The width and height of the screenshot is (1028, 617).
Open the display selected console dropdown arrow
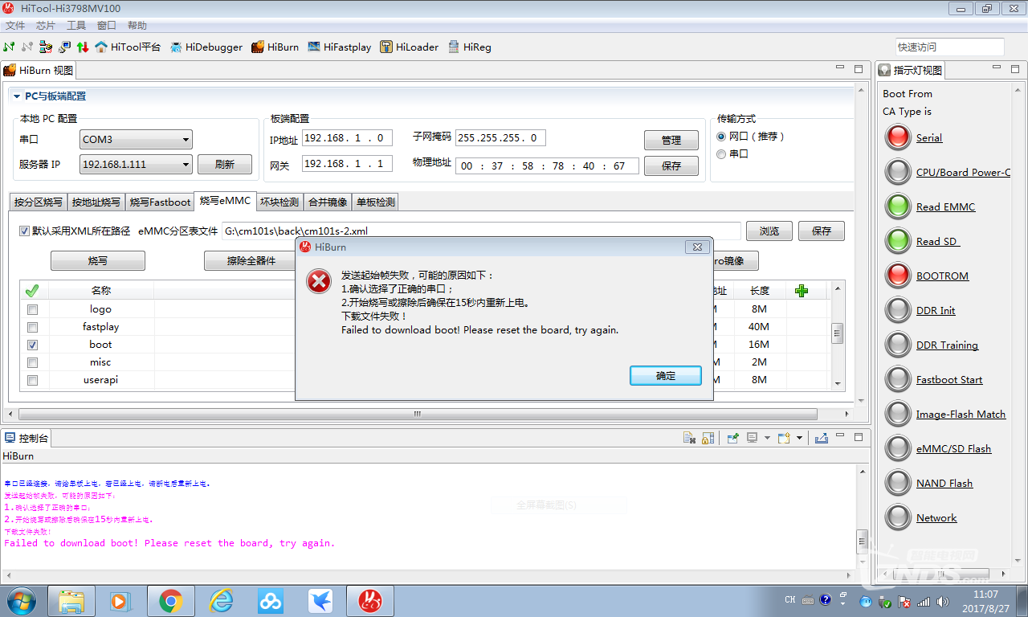click(766, 438)
